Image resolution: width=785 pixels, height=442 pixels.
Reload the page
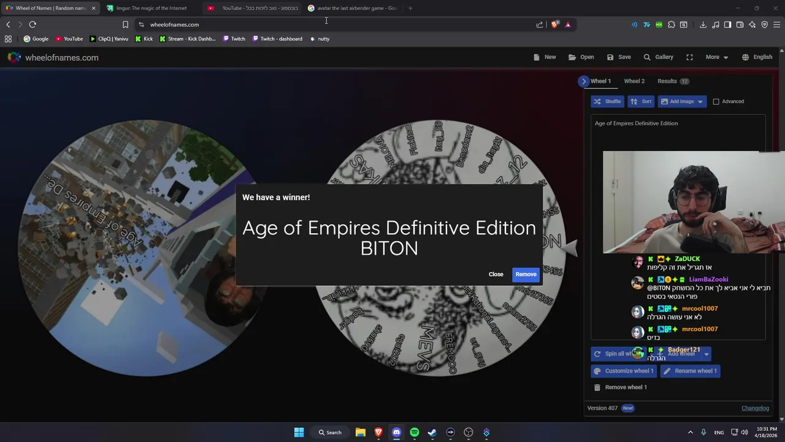click(33, 25)
